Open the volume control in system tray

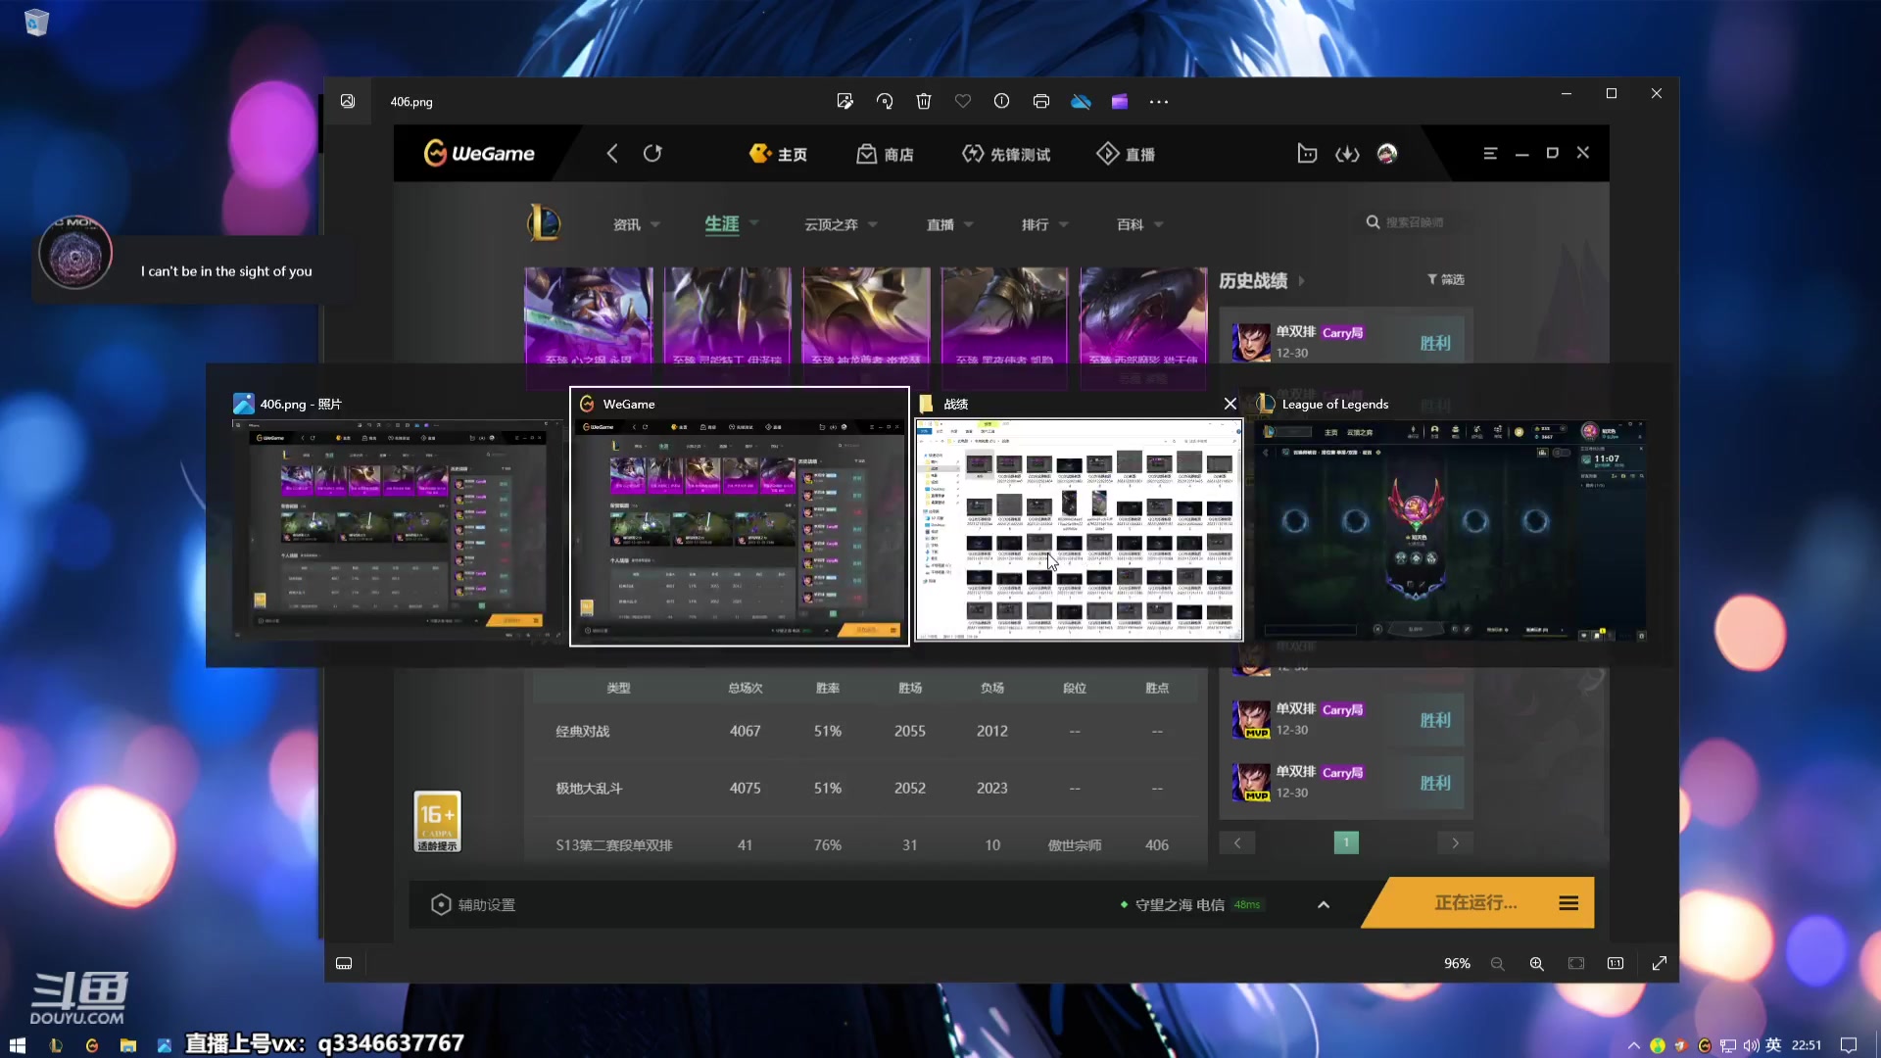[1751, 1045]
